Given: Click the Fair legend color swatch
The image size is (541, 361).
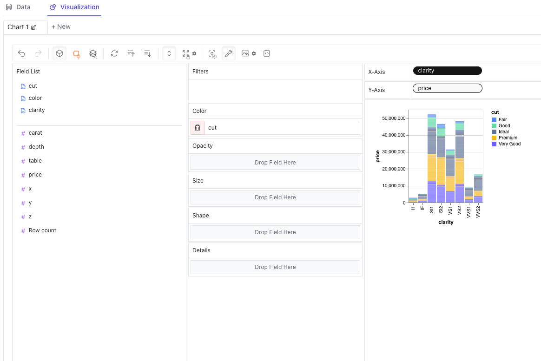Looking at the screenshot, I should point(494,120).
